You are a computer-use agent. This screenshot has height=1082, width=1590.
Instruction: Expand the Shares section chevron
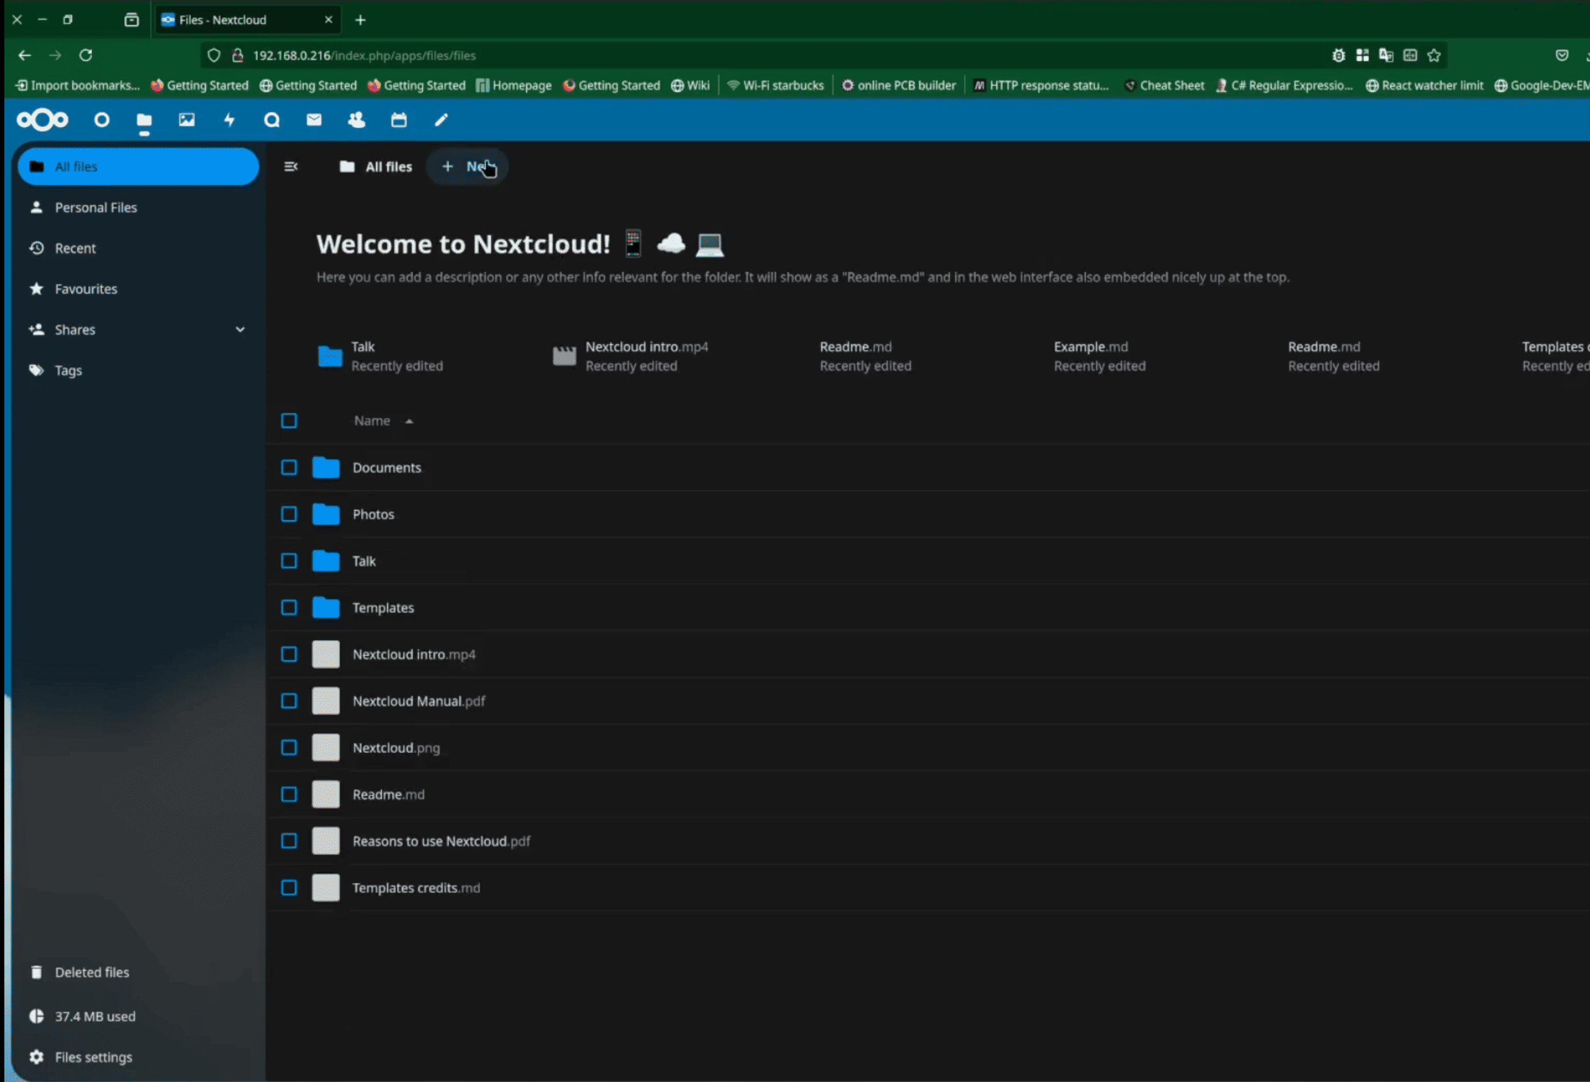coord(240,329)
